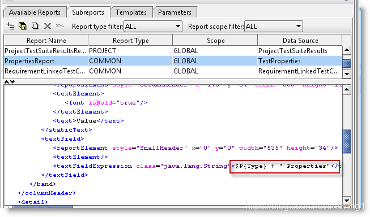
Task: Click the </columnHeader> closing tag
Action: (46, 193)
